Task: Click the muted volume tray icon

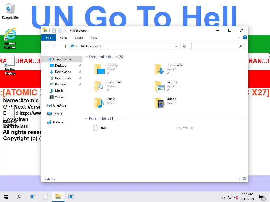Action: point(236,197)
